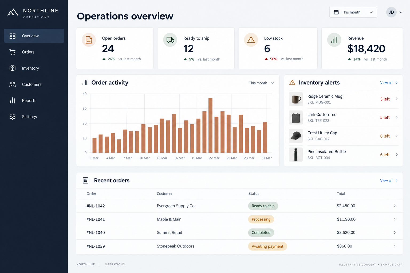Open the Customers sidebar item
Screen dimensions: 410x273
tap(34, 85)
